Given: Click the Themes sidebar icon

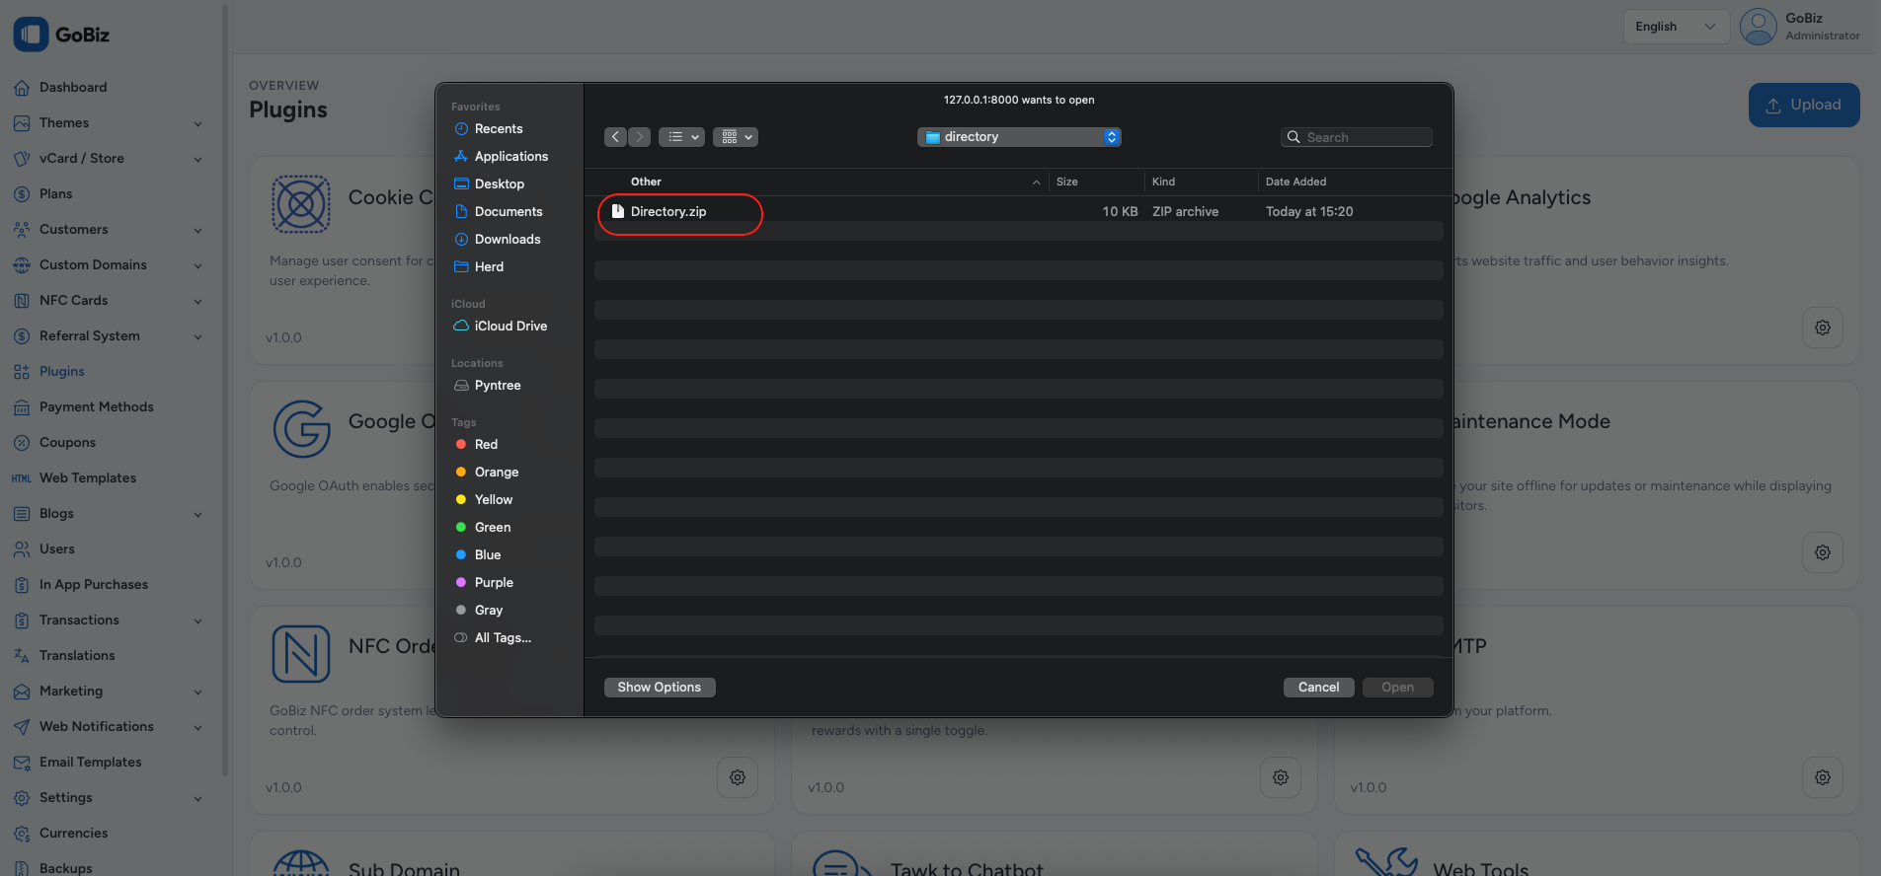Looking at the screenshot, I should pyautogui.click(x=22, y=123).
